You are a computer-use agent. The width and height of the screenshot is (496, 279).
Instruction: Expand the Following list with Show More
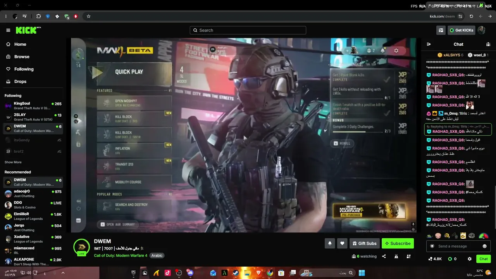point(13,162)
